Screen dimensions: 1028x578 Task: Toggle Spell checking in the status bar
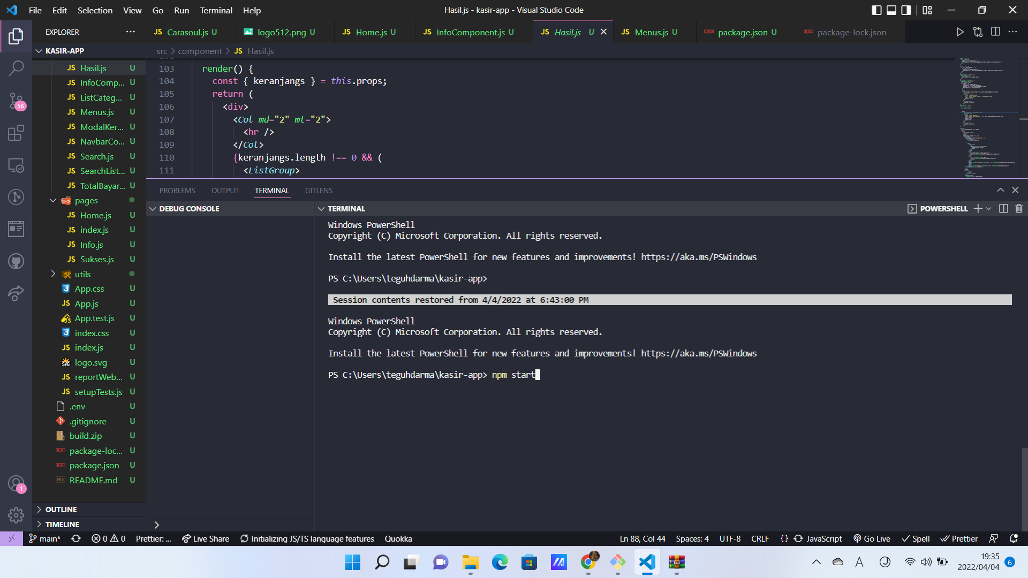(x=916, y=538)
